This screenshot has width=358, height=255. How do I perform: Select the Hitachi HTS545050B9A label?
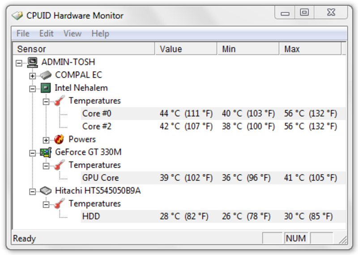pyautogui.click(x=98, y=191)
